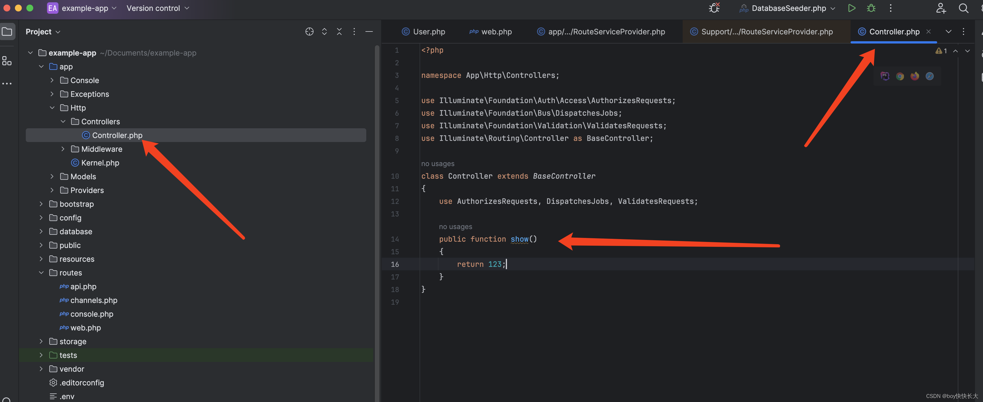
Task: Click the warning indicator showing 1
Action: [941, 51]
